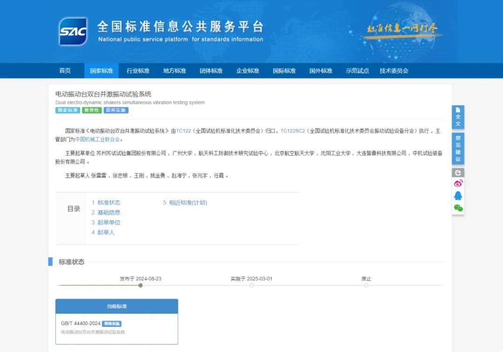The height and width of the screenshot is (352, 503).
Task: Open the 全文 full text sidebar button
Action: pos(458,117)
